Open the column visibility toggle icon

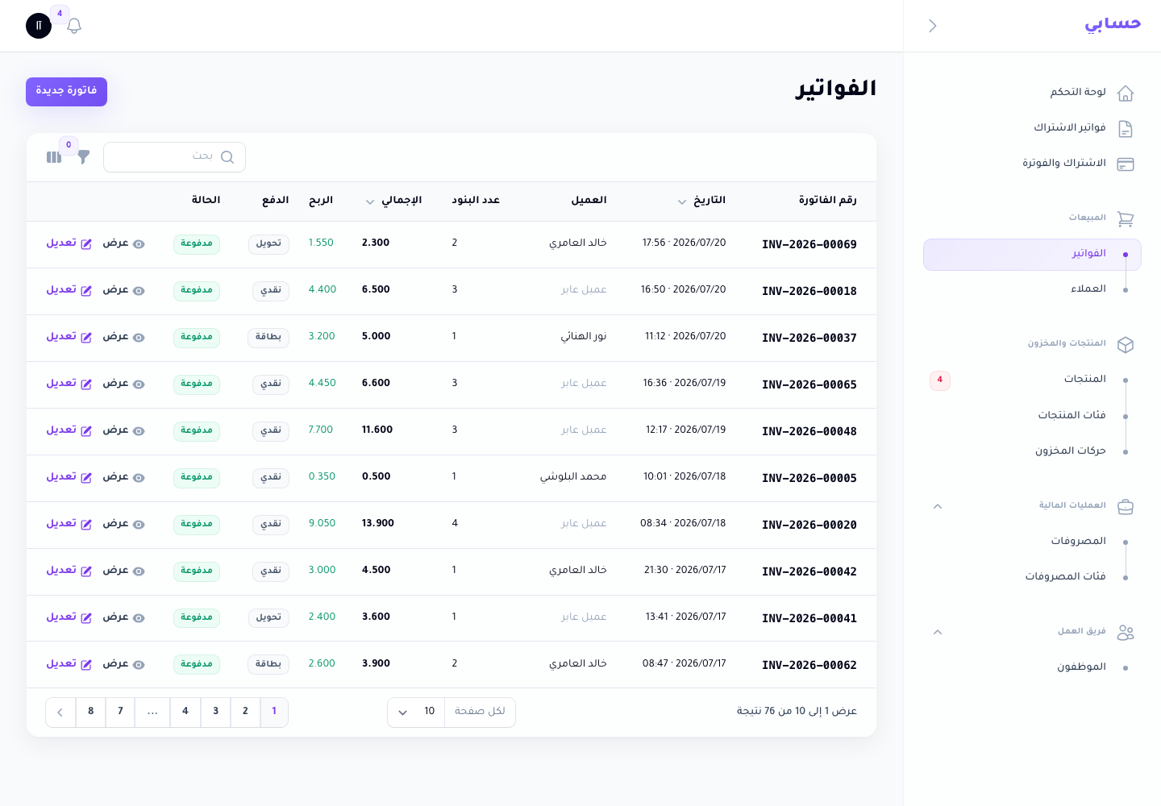pyautogui.click(x=54, y=157)
